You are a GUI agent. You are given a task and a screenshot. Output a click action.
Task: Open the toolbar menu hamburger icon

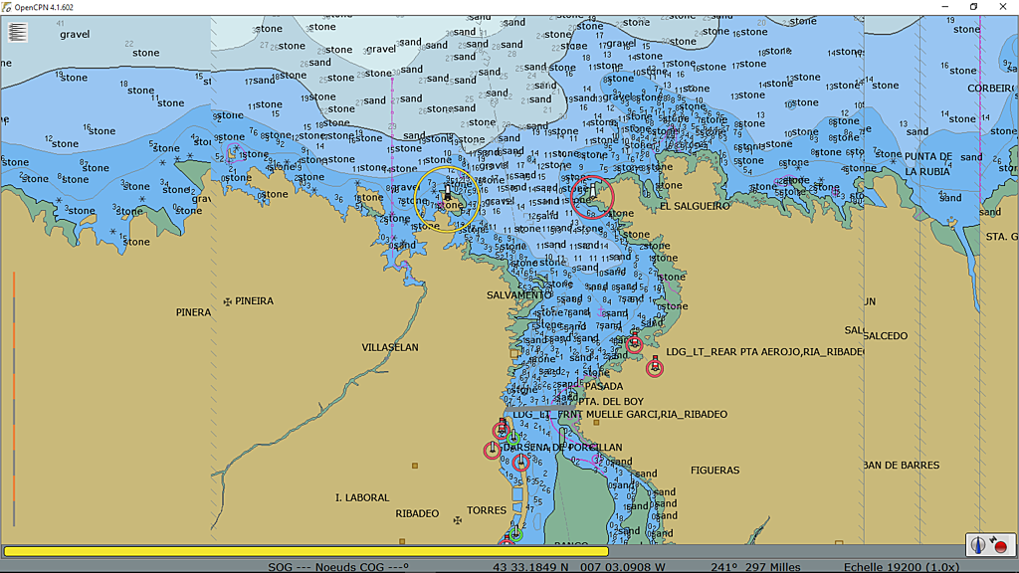(18, 32)
